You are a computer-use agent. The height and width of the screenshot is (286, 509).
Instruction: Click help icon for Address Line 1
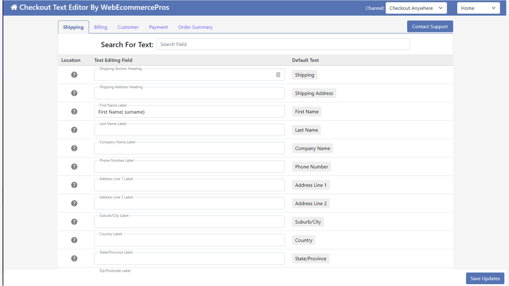[x=74, y=185]
